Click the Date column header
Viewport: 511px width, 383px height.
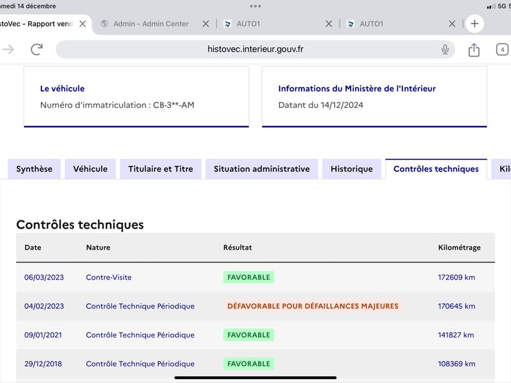[33, 248]
